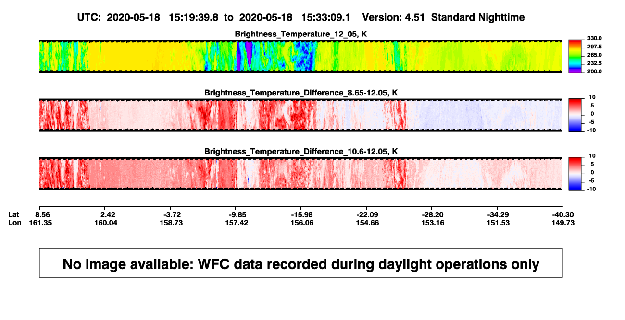Click the color bar beside the 10.6-12.05 panel
Screen dimensions: 625x320
pyautogui.click(x=575, y=174)
